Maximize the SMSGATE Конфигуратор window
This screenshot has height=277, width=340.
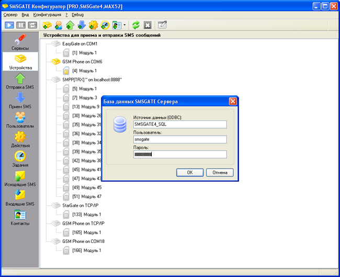[325, 6]
